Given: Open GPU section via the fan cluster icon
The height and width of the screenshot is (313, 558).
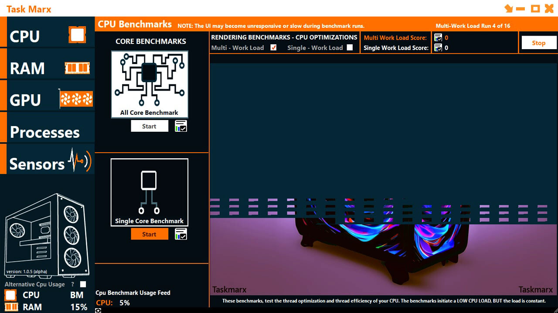Looking at the screenshot, I should (77, 99).
